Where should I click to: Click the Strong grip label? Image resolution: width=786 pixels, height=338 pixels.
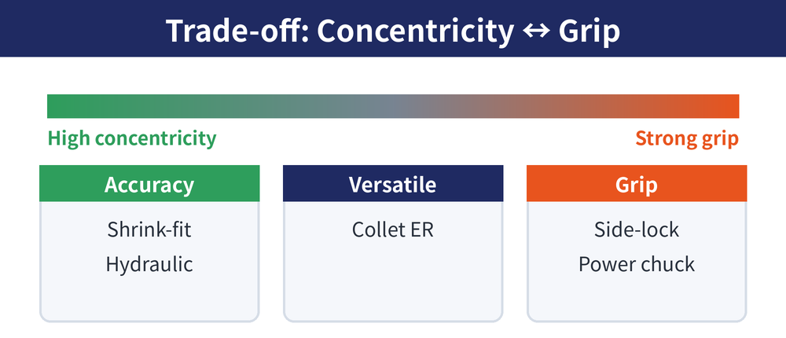pos(687,138)
